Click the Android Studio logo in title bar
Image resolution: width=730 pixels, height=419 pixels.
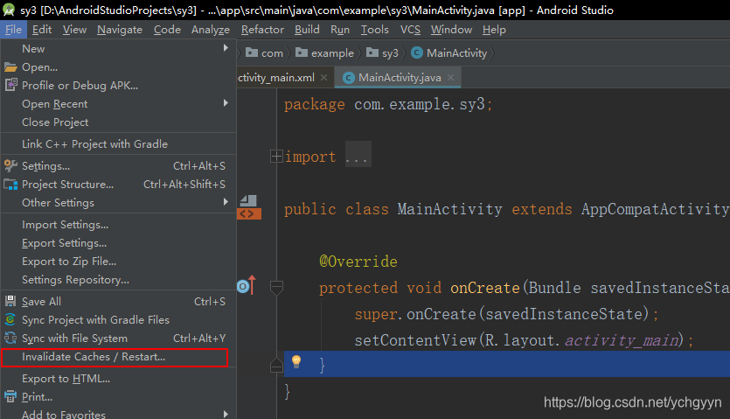pyautogui.click(x=9, y=10)
